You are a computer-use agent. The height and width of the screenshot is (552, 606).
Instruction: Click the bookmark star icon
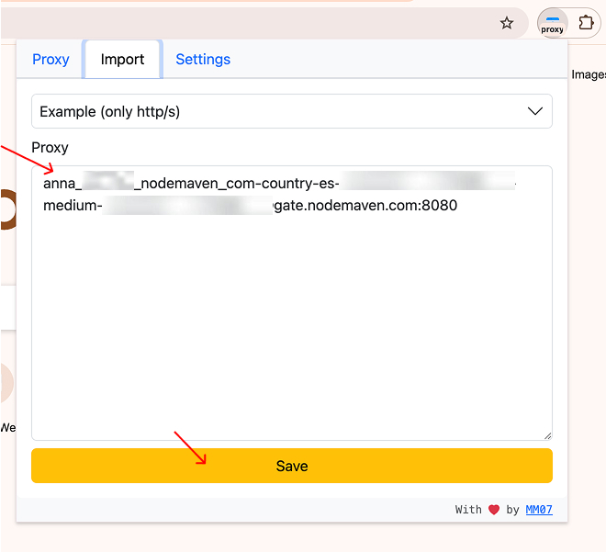point(507,23)
